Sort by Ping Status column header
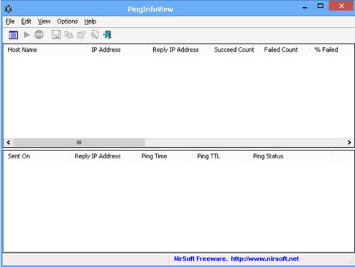 coord(290,156)
